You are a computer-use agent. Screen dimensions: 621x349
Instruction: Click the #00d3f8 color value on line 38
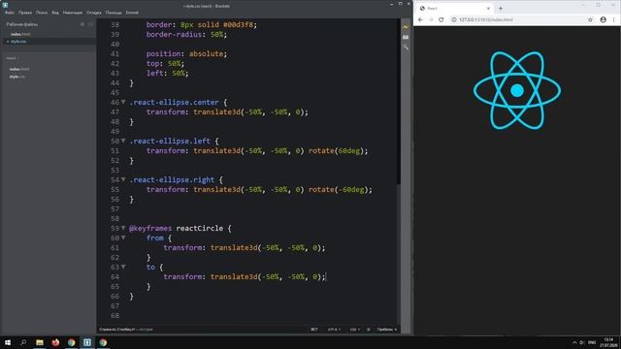[x=238, y=24]
